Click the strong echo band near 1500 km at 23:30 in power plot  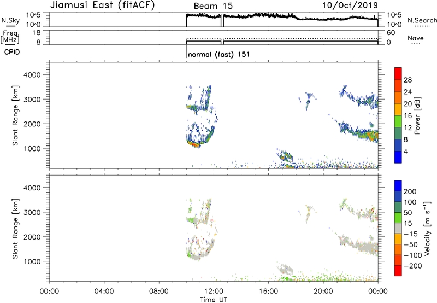tap(372, 135)
